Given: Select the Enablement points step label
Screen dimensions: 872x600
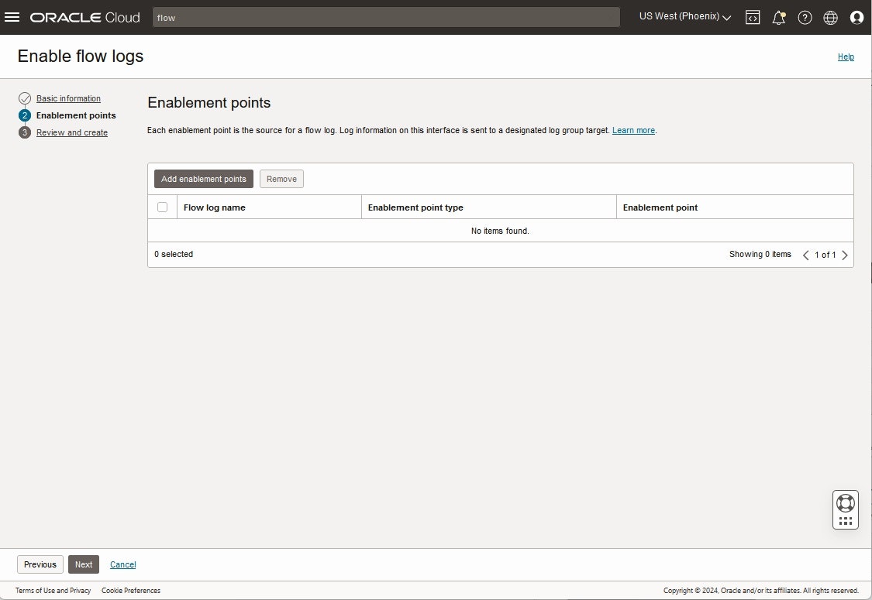Looking at the screenshot, I should tap(76, 115).
